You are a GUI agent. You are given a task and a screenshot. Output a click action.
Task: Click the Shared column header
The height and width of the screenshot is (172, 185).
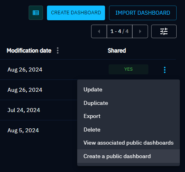[117, 50]
